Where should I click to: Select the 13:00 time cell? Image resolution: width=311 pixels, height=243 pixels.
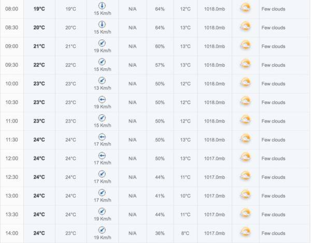click(x=12, y=196)
